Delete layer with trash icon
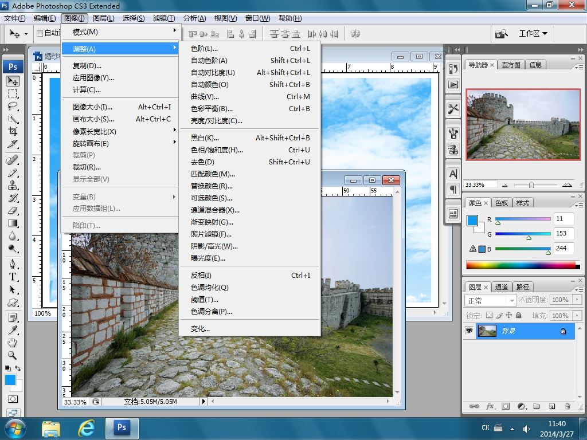This screenshot has height=440, width=587. [x=568, y=406]
